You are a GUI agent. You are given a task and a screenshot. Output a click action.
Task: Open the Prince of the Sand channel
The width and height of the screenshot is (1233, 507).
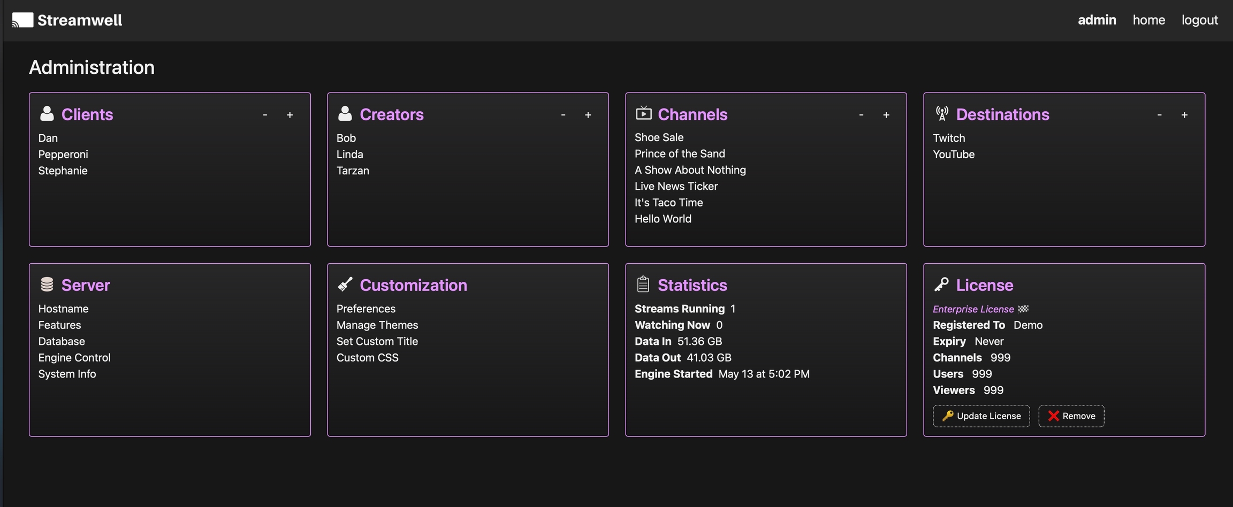tap(680, 154)
